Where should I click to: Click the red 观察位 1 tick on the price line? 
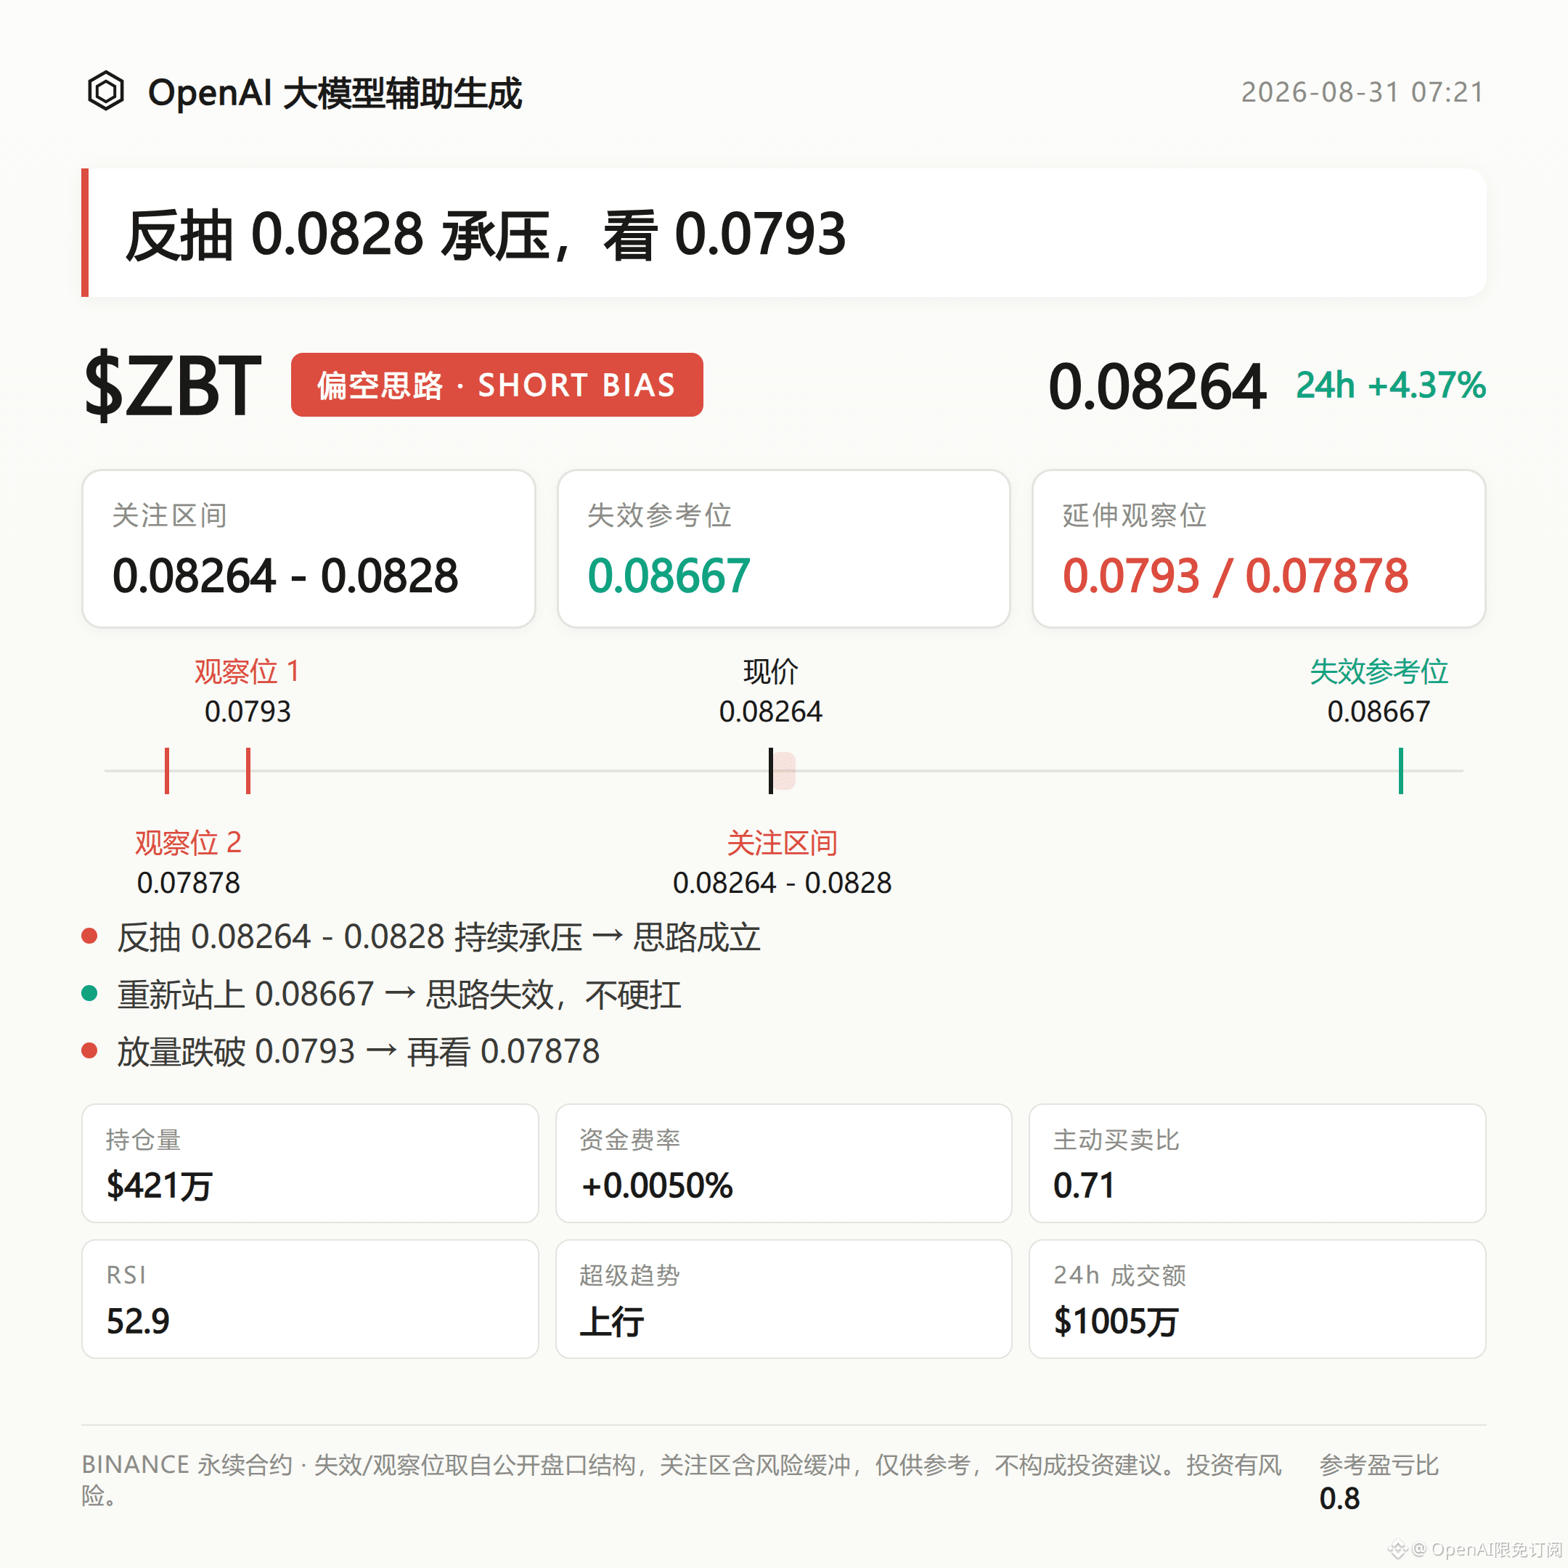[x=248, y=770]
